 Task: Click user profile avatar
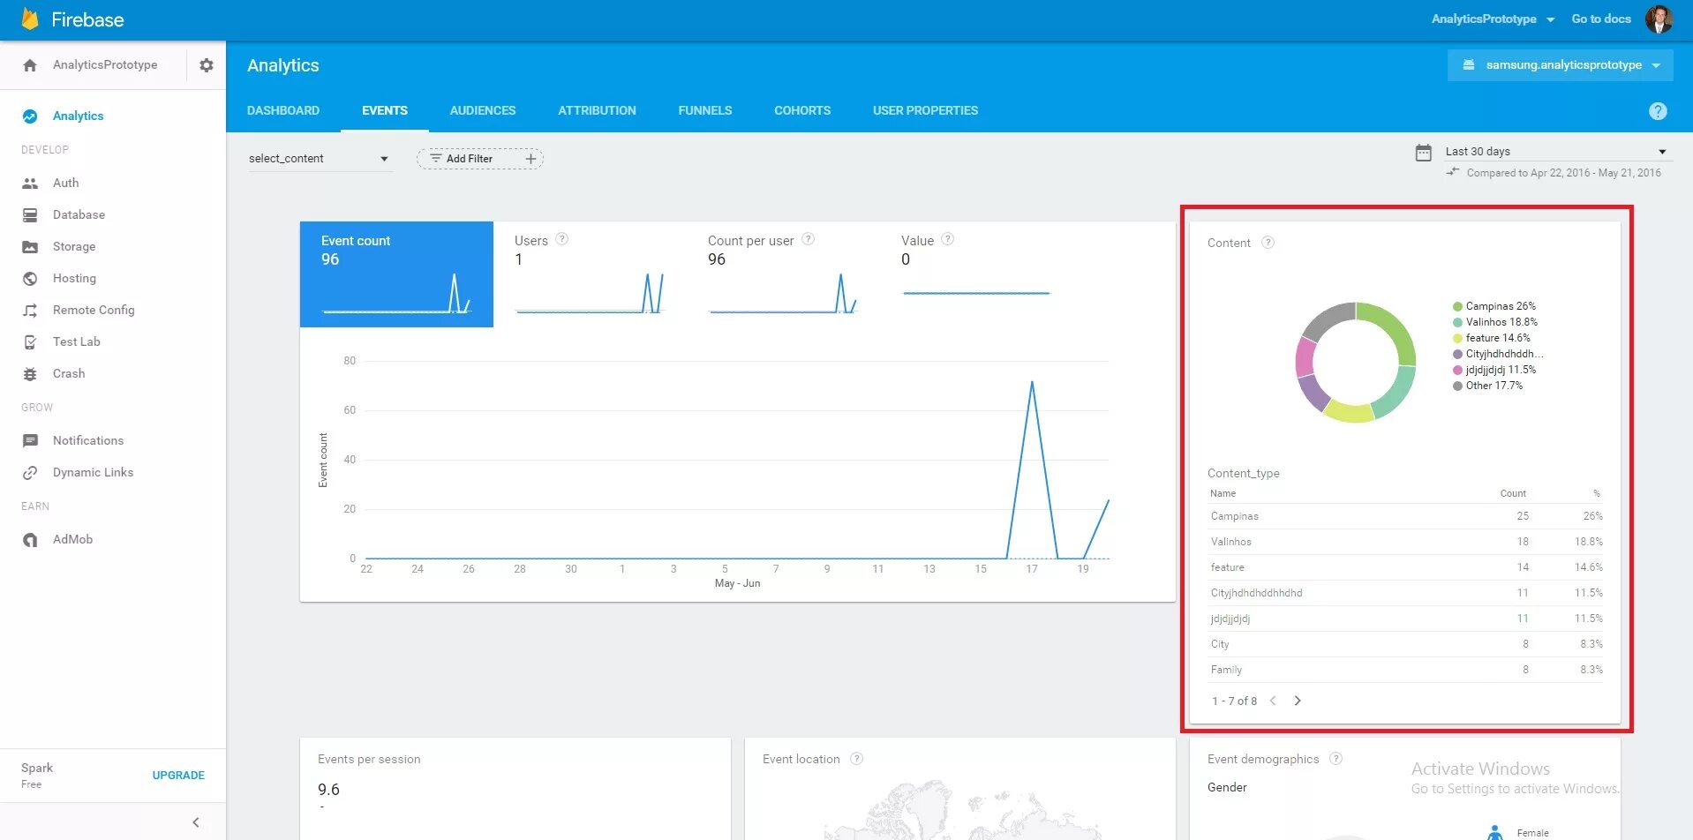click(x=1659, y=19)
